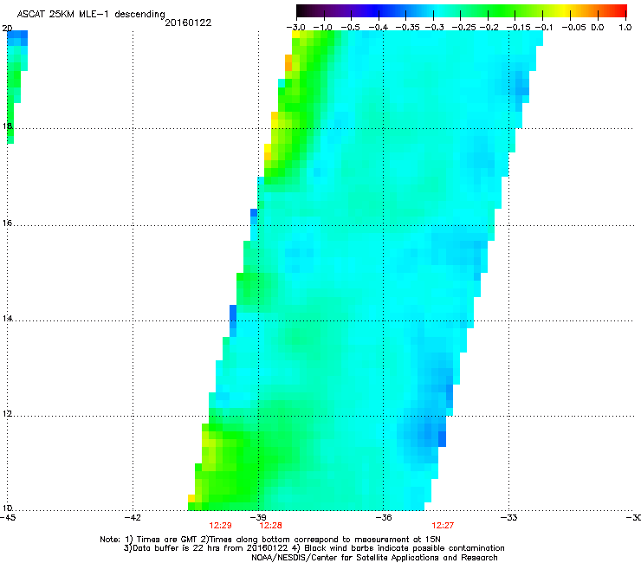641x563 pixels.
Task: Click the latitude axis label 18
Action: (7, 126)
